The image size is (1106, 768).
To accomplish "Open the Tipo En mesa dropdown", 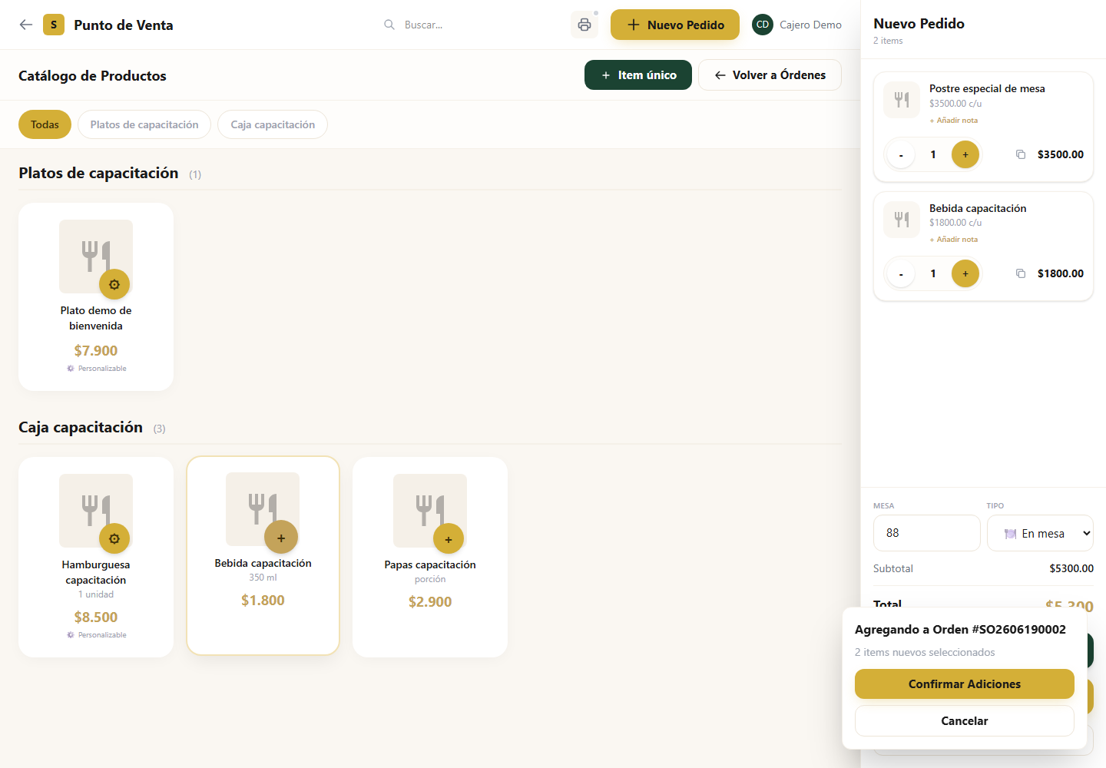I will 1040,533.
